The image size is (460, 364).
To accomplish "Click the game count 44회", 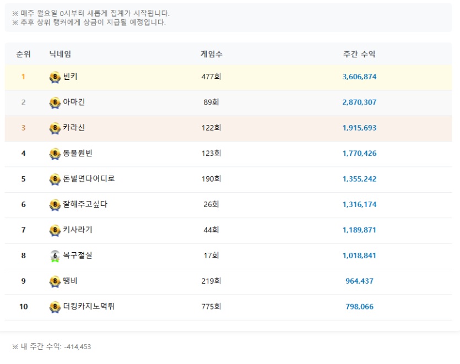I will coord(211,230).
